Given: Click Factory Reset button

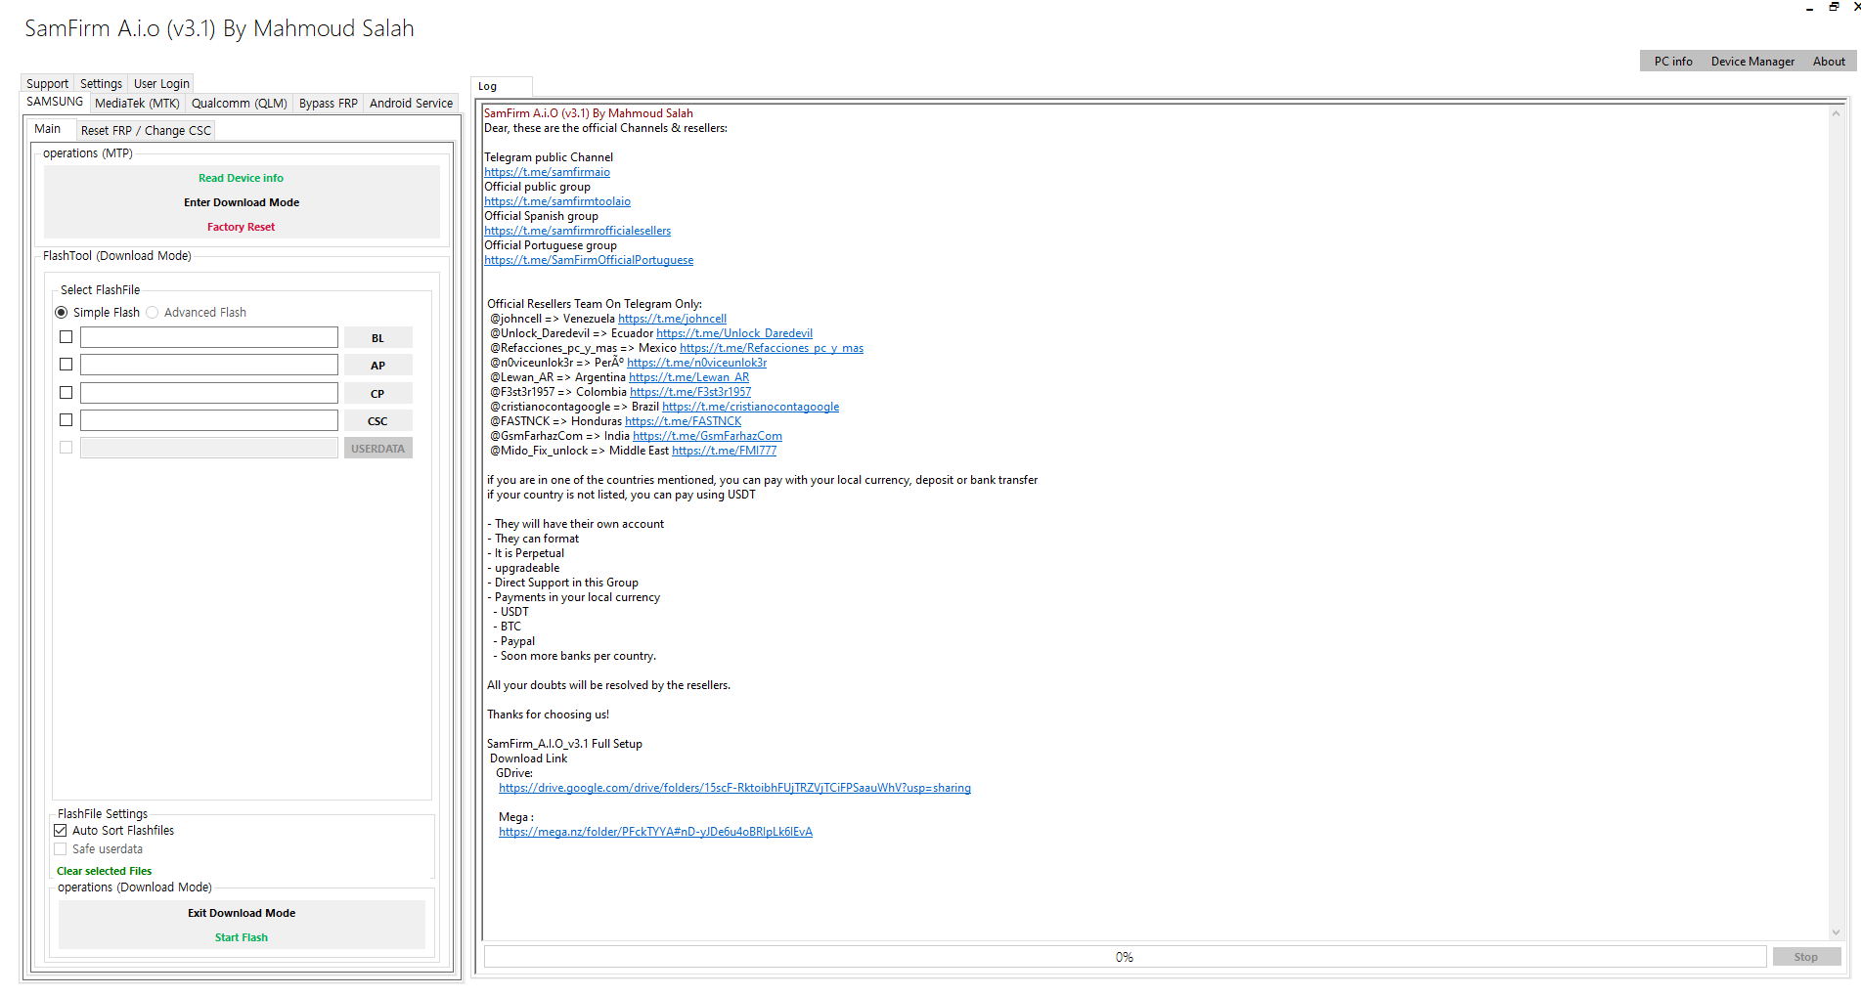Looking at the screenshot, I should click(x=242, y=227).
